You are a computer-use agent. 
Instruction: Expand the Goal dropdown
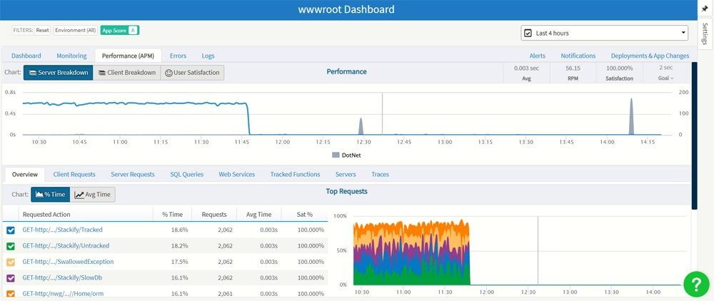click(x=665, y=78)
